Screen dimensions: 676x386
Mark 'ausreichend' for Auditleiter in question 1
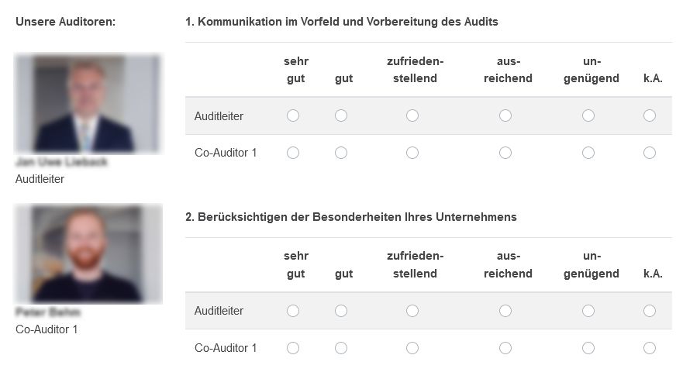(x=505, y=115)
